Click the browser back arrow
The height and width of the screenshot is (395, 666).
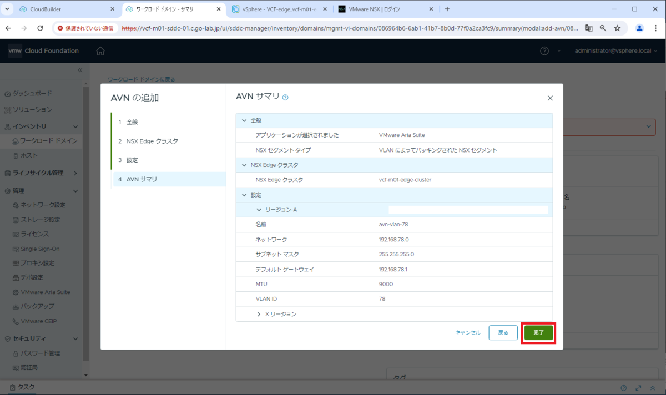[9, 28]
